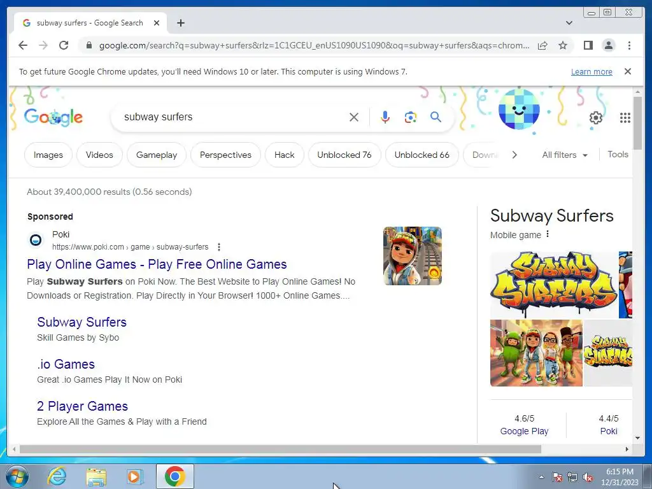
Task: Open the .io Games sitelink
Action: (66, 364)
